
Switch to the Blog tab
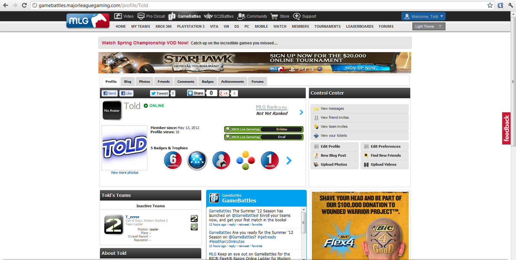coord(128,81)
